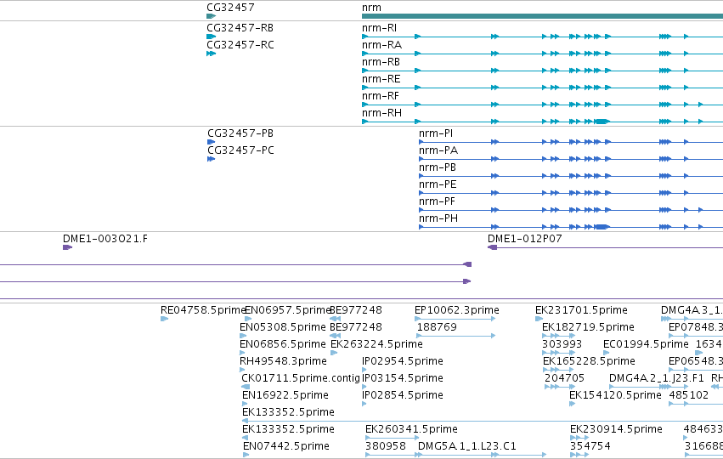Click the 204705 feature label
The width and height of the screenshot is (723, 459).
click(564, 378)
